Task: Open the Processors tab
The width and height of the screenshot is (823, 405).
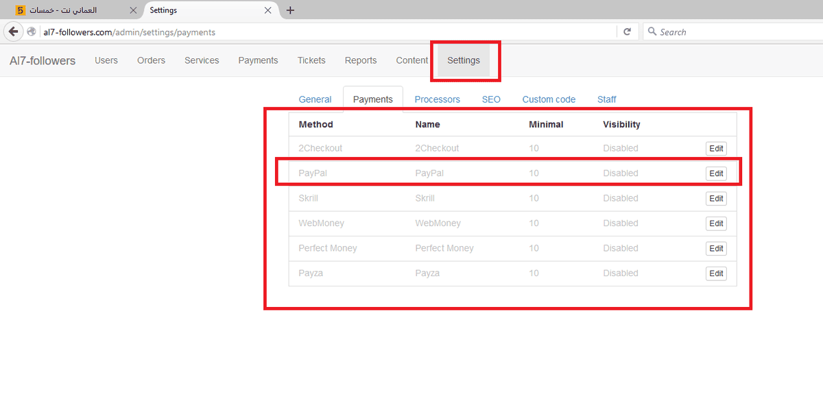Action: tap(438, 99)
